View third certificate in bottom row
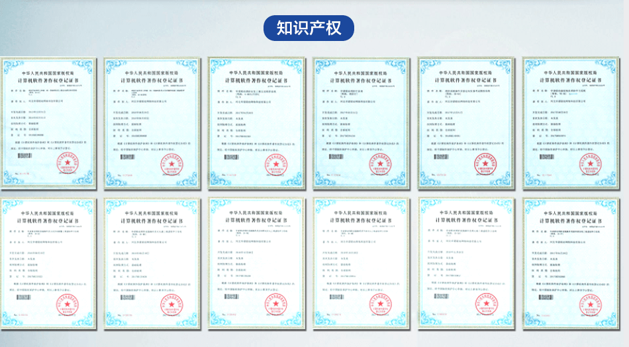Image resolution: width=629 pixels, height=347 pixels. point(256,264)
